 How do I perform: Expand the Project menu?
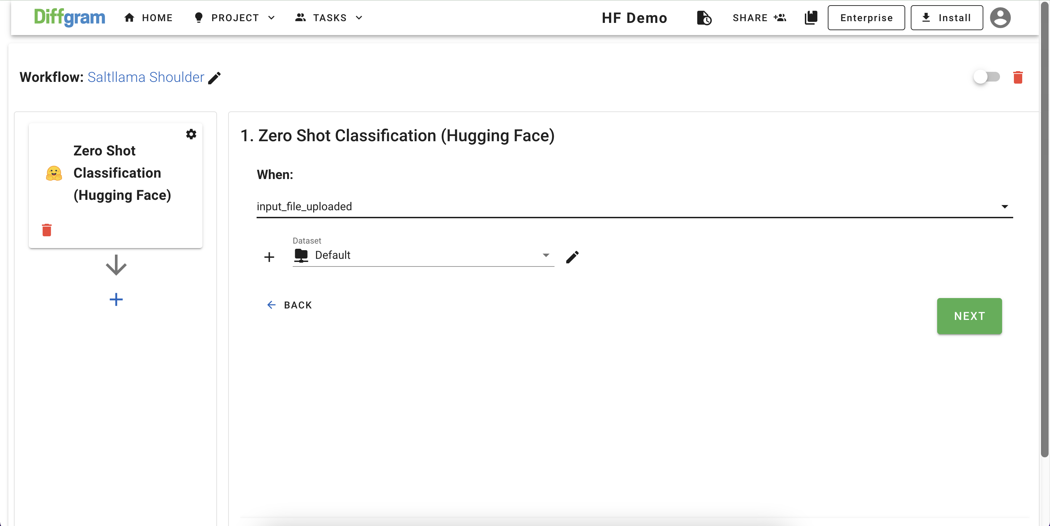pos(235,18)
